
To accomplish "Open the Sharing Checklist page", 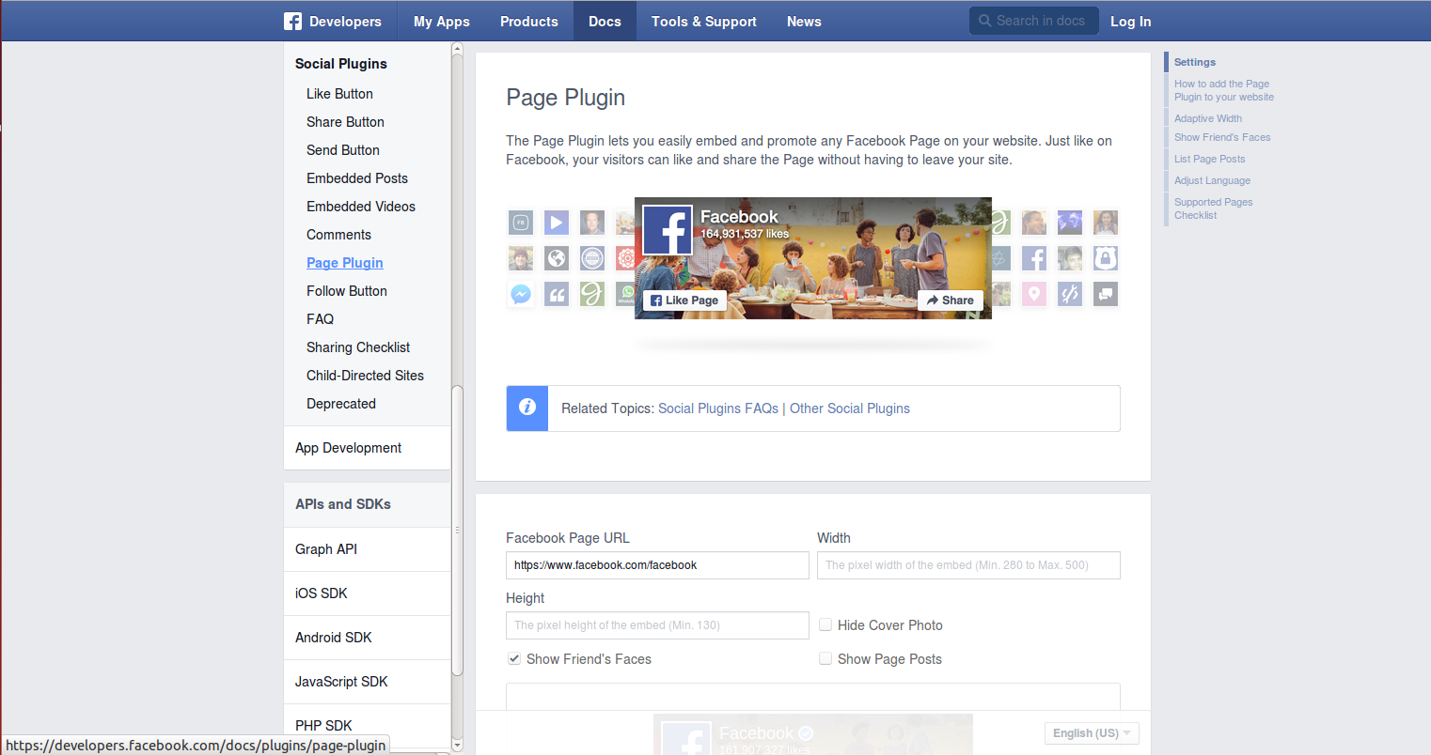I will 358,347.
